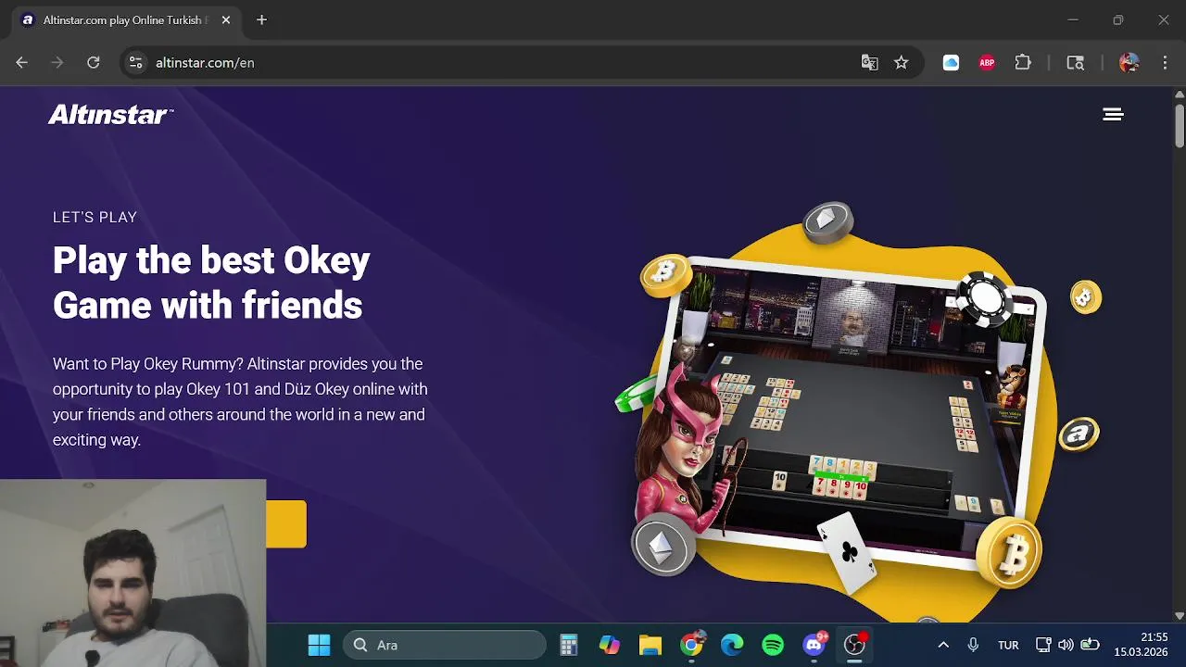Viewport: 1186px width, 667px height.
Task: Close the Altinstar.com tab
Action: [x=225, y=19]
